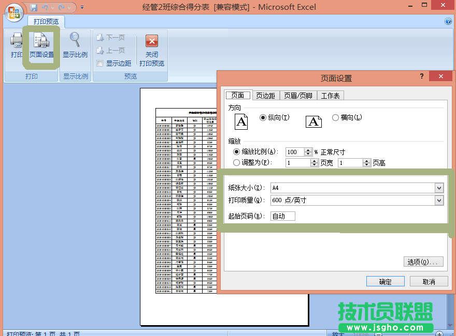
Task: Select the scaling ratio (缩放比例) radio button
Action: pos(237,152)
